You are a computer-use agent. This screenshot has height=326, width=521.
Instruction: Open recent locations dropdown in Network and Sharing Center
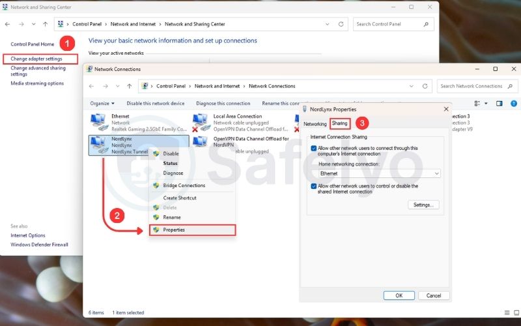click(34, 24)
